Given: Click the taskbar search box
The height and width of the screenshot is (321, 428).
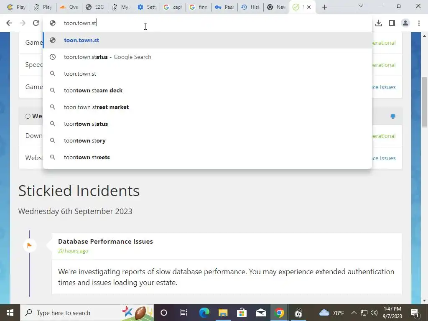Looking at the screenshot, I should click(x=87, y=313).
